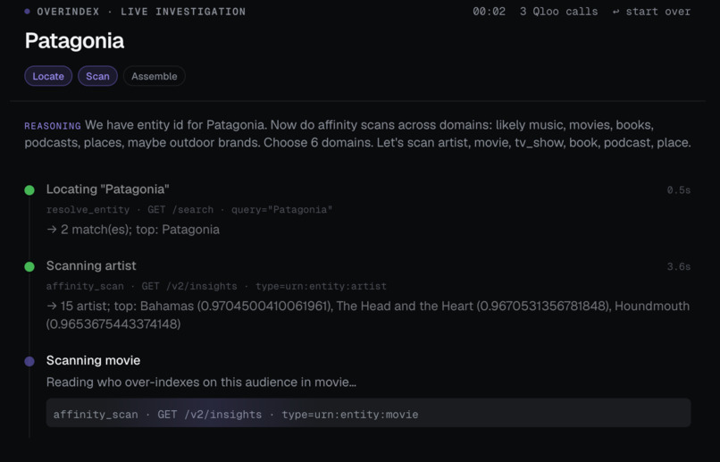Click the purple dot beside OVERINDEX

point(27,12)
